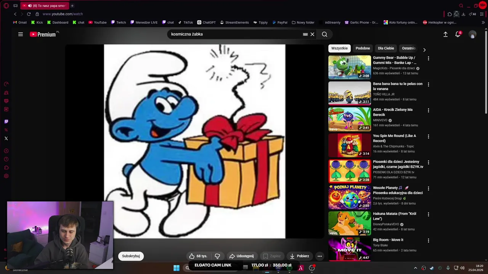Like the video (68 tys.)
488x274 pixels.
point(198,256)
